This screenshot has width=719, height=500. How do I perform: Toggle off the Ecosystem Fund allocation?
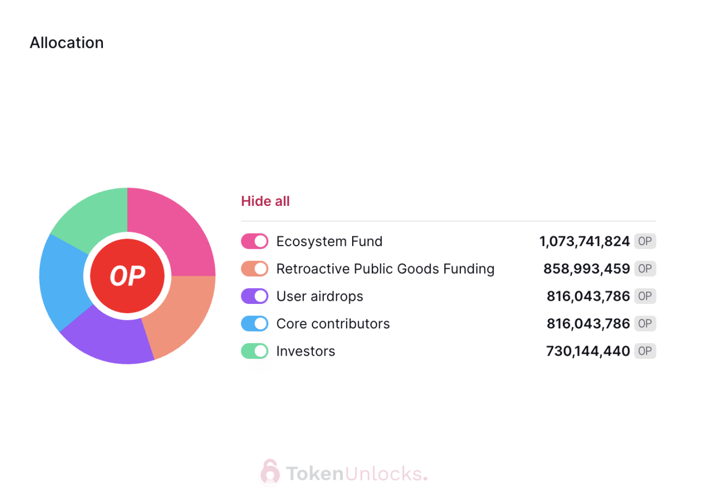click(255, 241)
